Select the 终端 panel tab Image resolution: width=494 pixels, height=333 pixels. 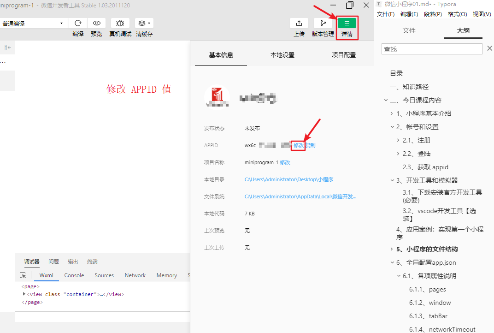pyautogui.click(x=92, y=262)
